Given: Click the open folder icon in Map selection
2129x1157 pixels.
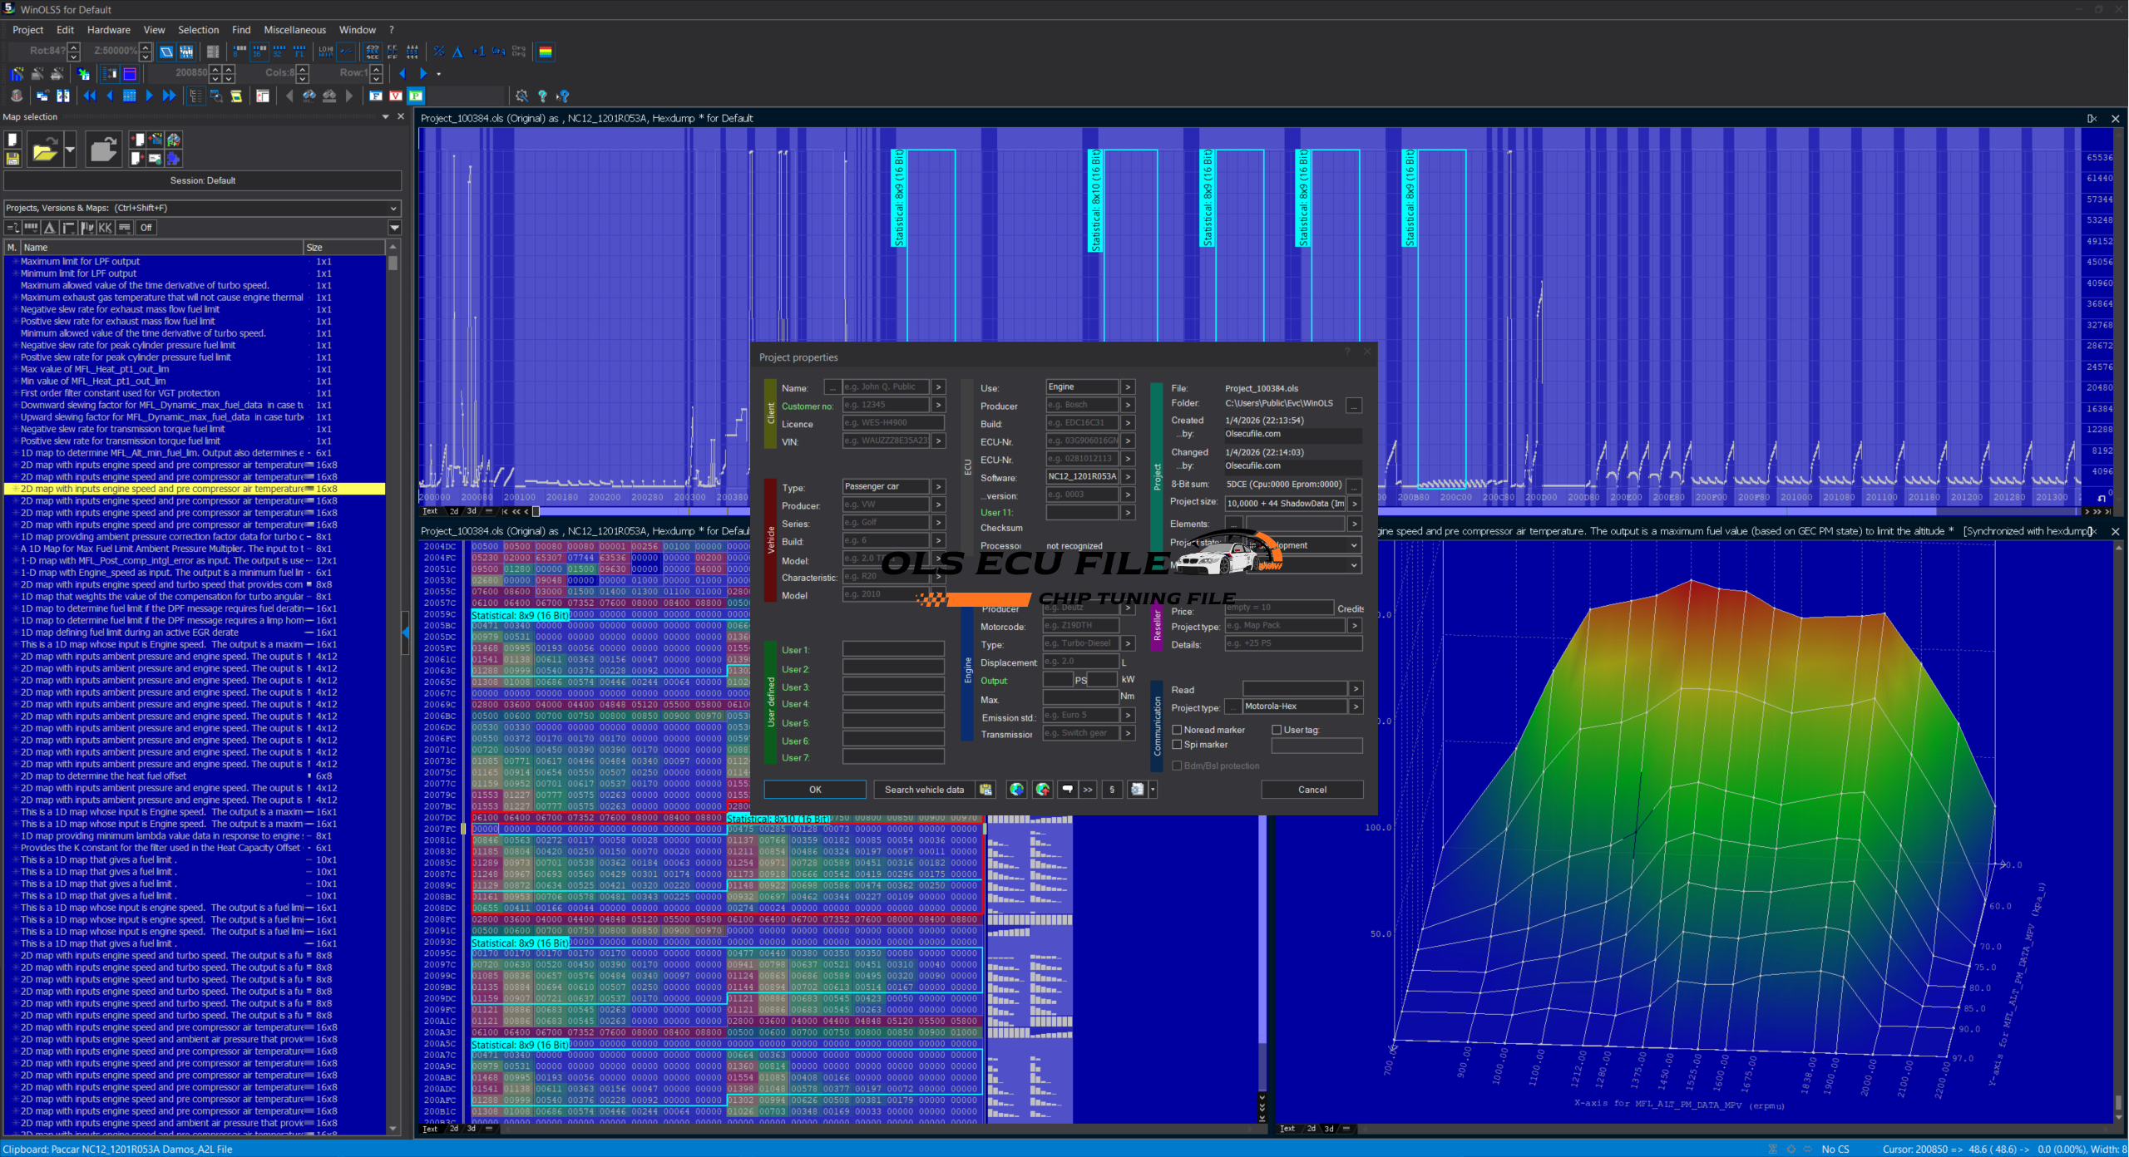Looking at the screenshot, I should 44,150.
